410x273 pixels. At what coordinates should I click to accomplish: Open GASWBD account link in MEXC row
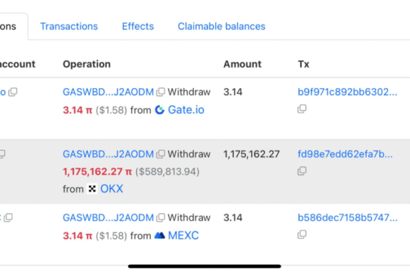108,218
